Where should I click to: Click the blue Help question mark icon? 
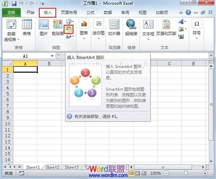(x=188, y=13)
